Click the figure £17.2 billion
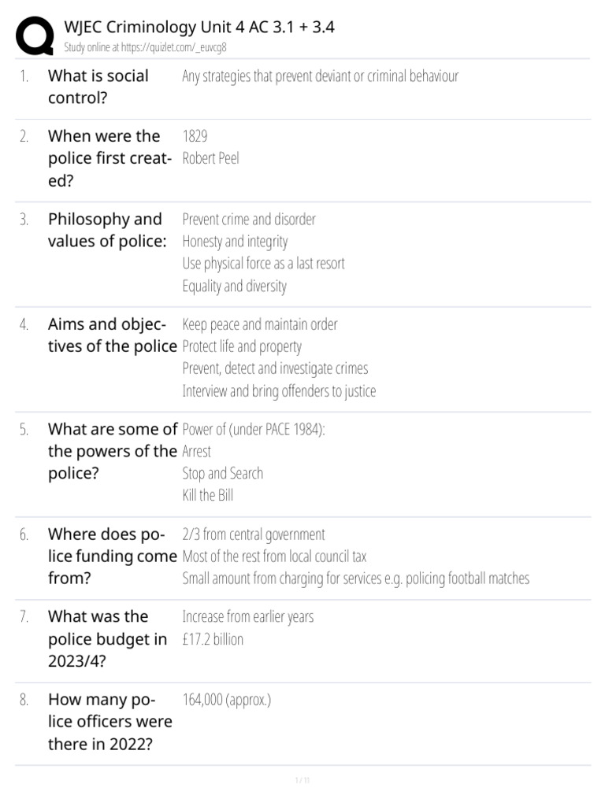This screenshot has width=605, height=806. [x=213, y=639]
